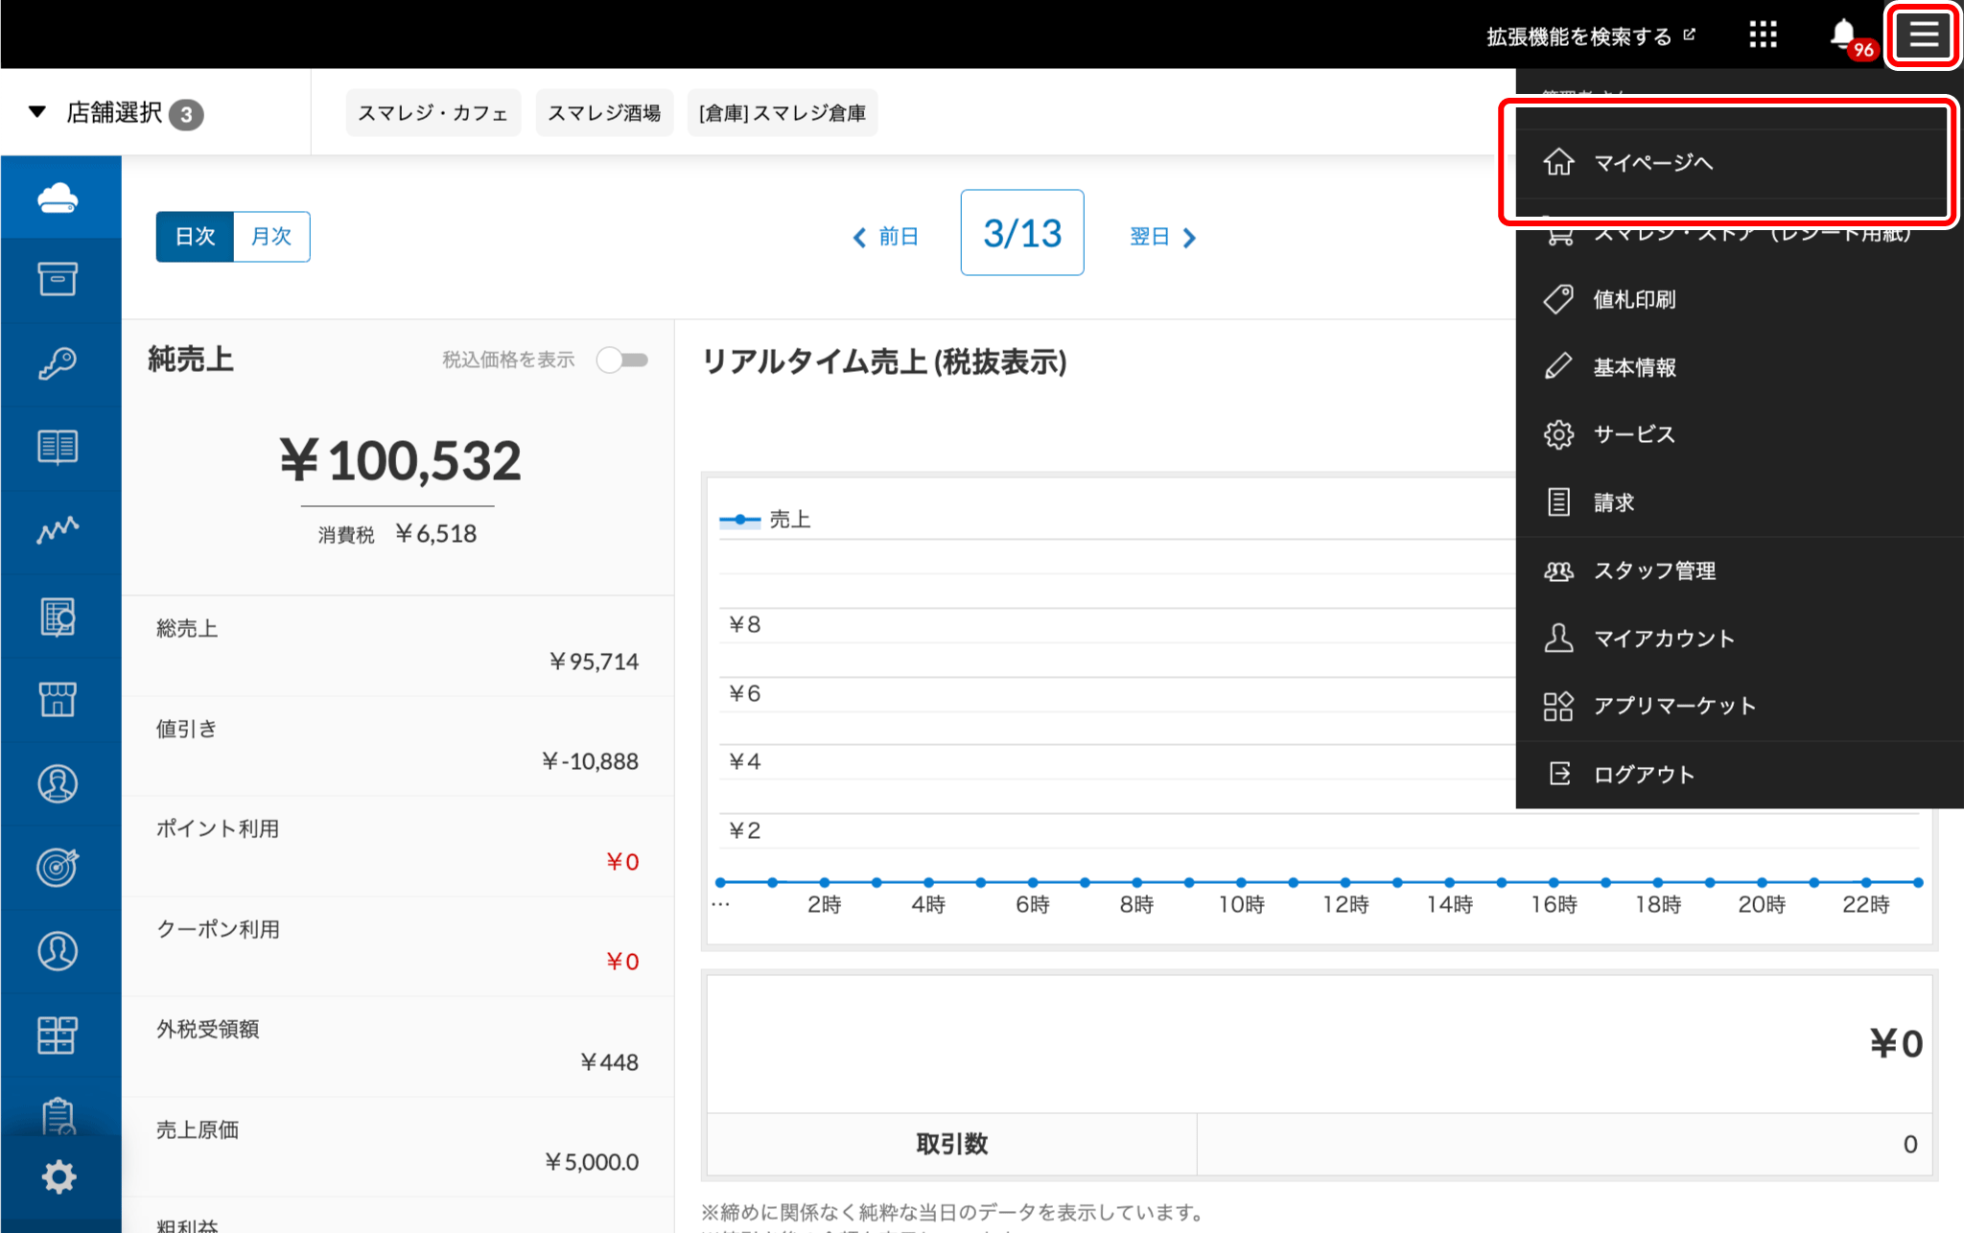Click the sales analysis graph sidebar icon
The width and height of the screenshot is (1964, 1233).
click(x=58, y=530)
